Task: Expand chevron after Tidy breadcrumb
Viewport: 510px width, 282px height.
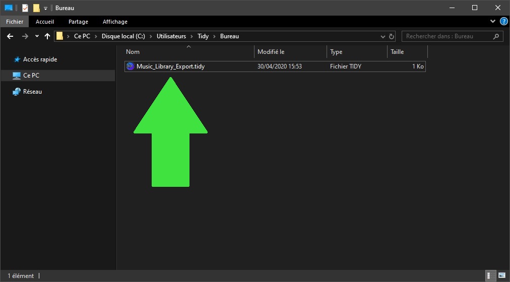Action: click(x=214, y=36)
